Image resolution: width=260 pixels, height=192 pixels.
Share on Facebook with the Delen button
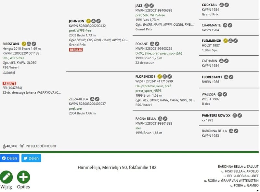click(x=9, y=158)
